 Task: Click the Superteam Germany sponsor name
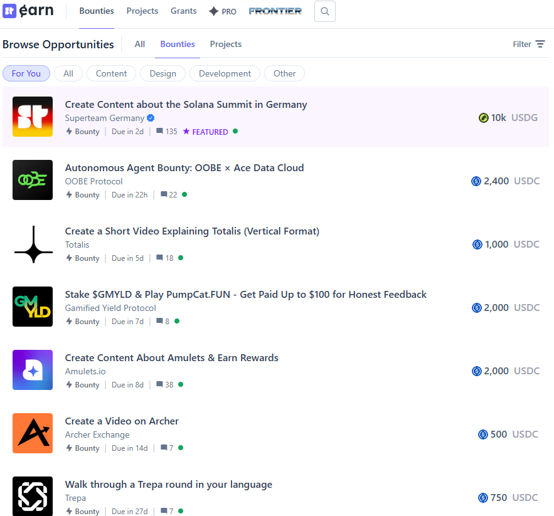click(x=105, y=118)
